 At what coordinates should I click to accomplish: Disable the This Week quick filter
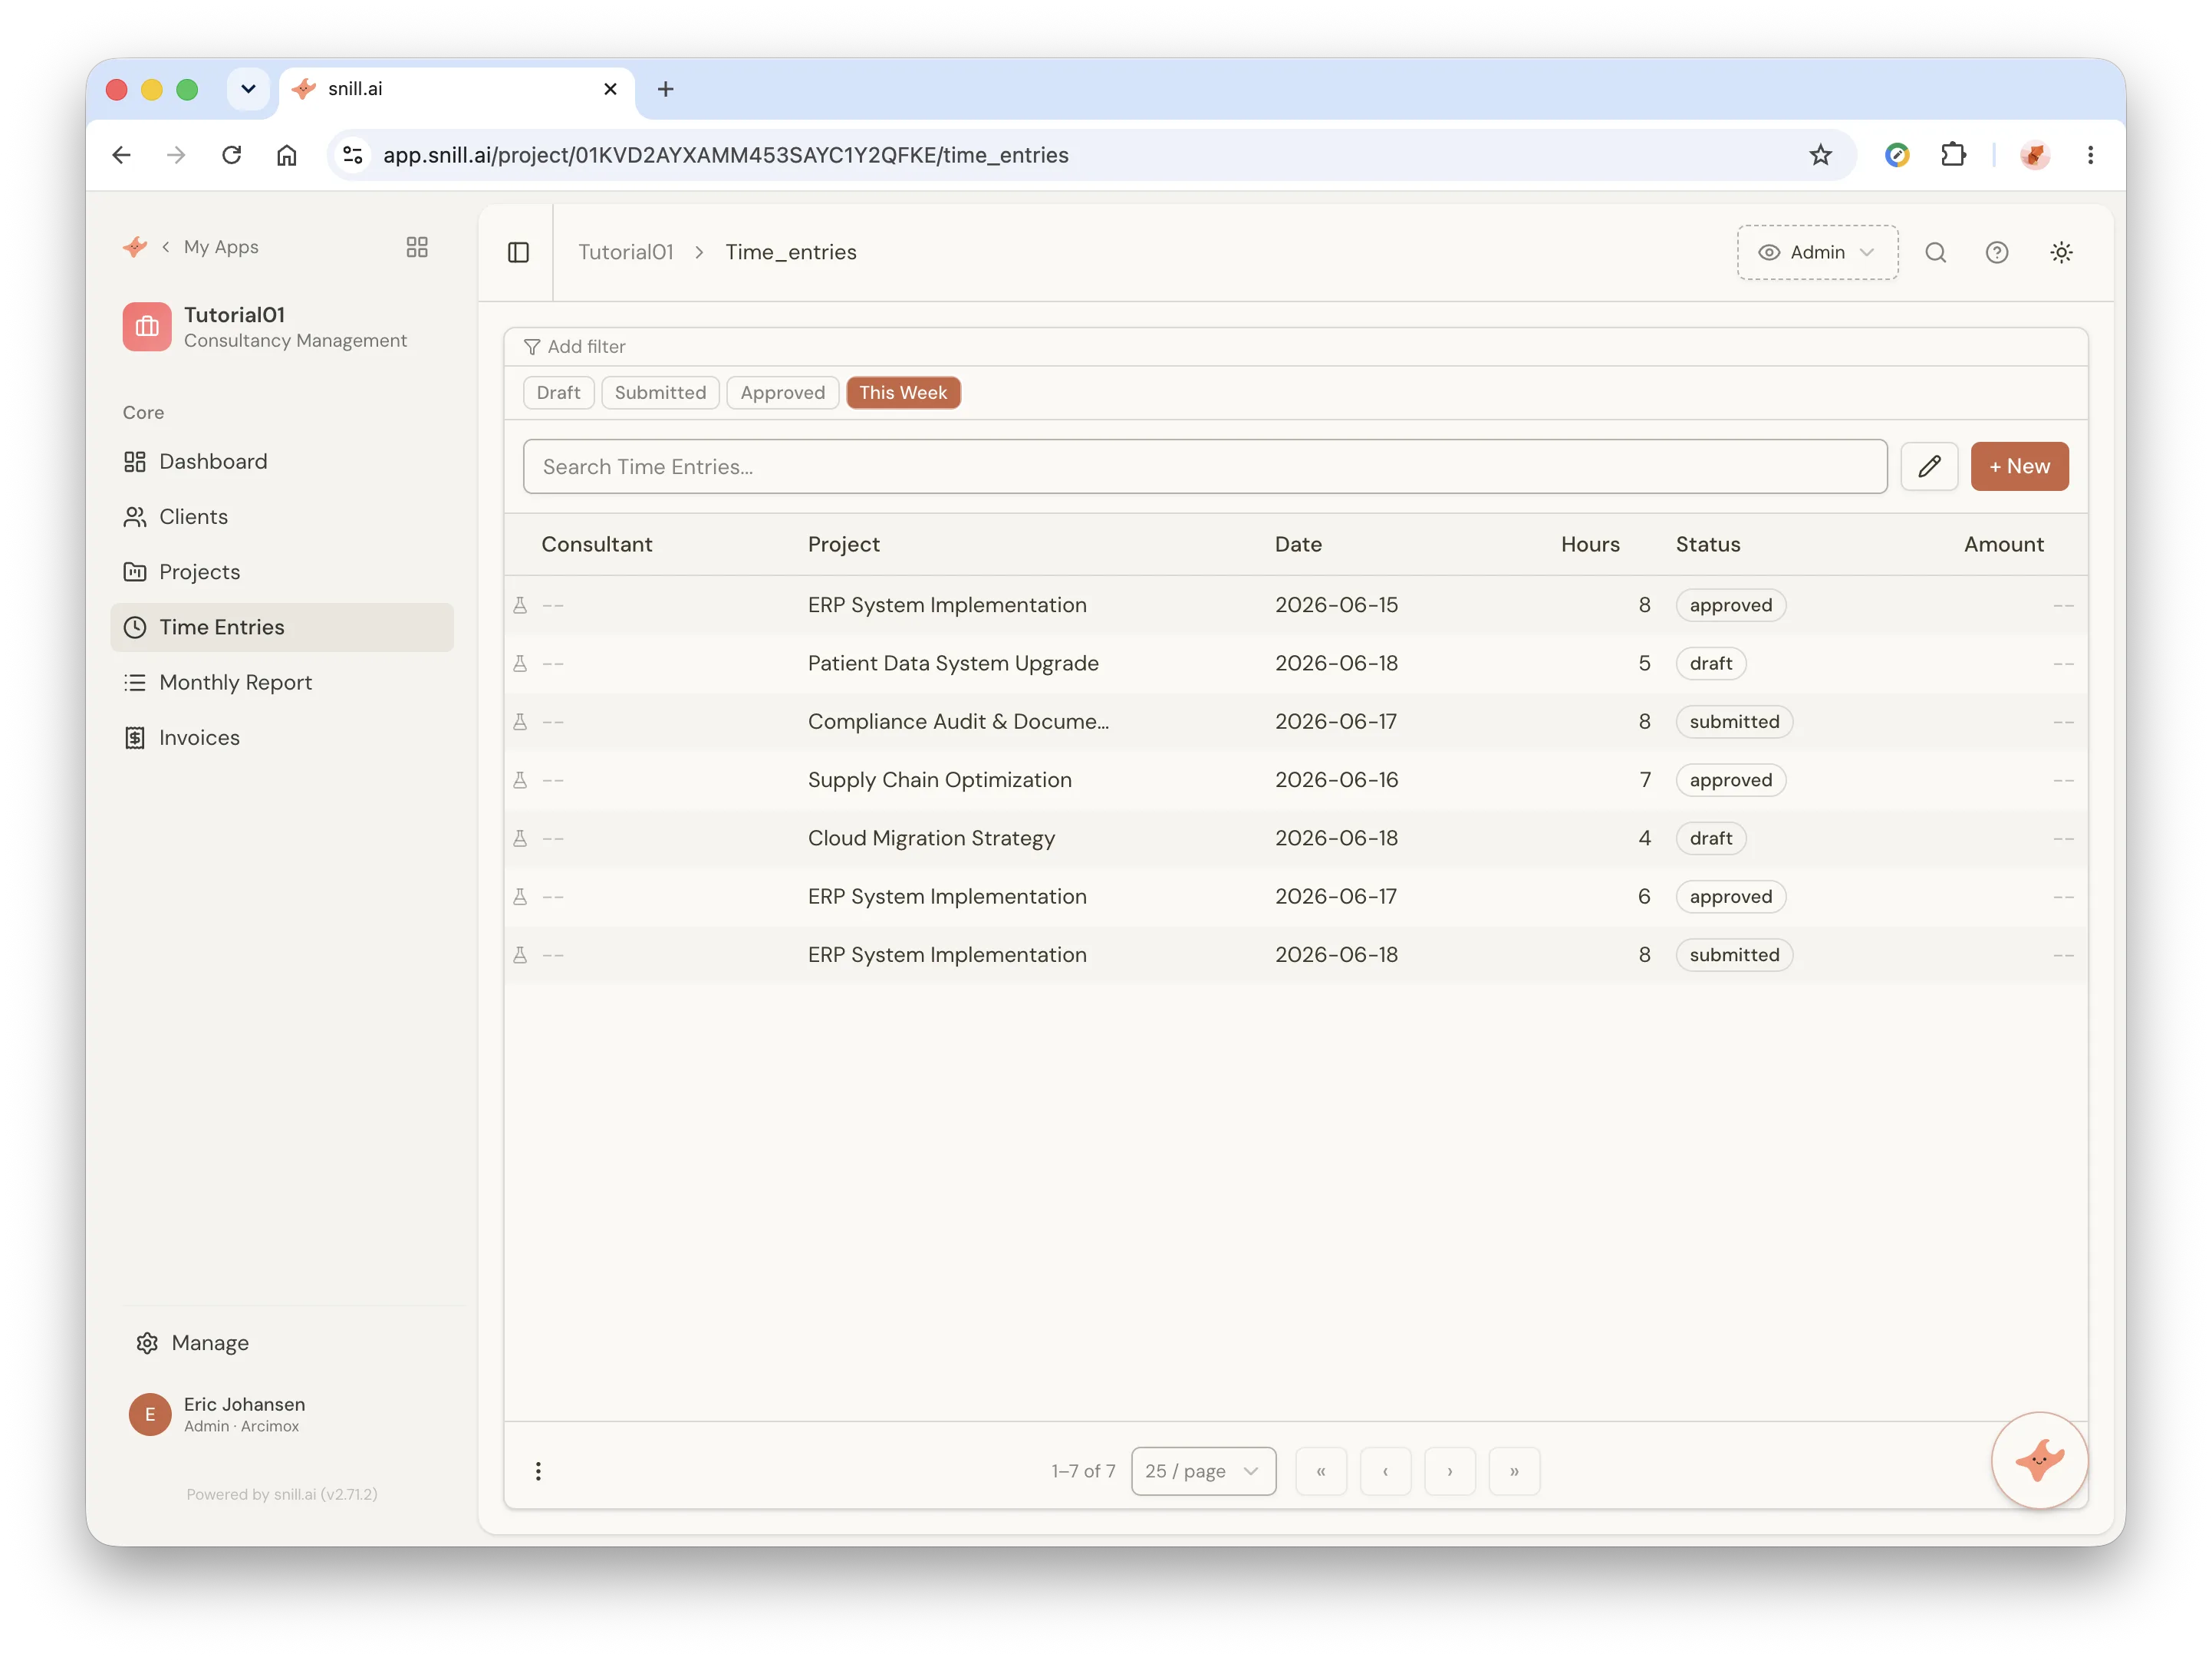point(903,393)
